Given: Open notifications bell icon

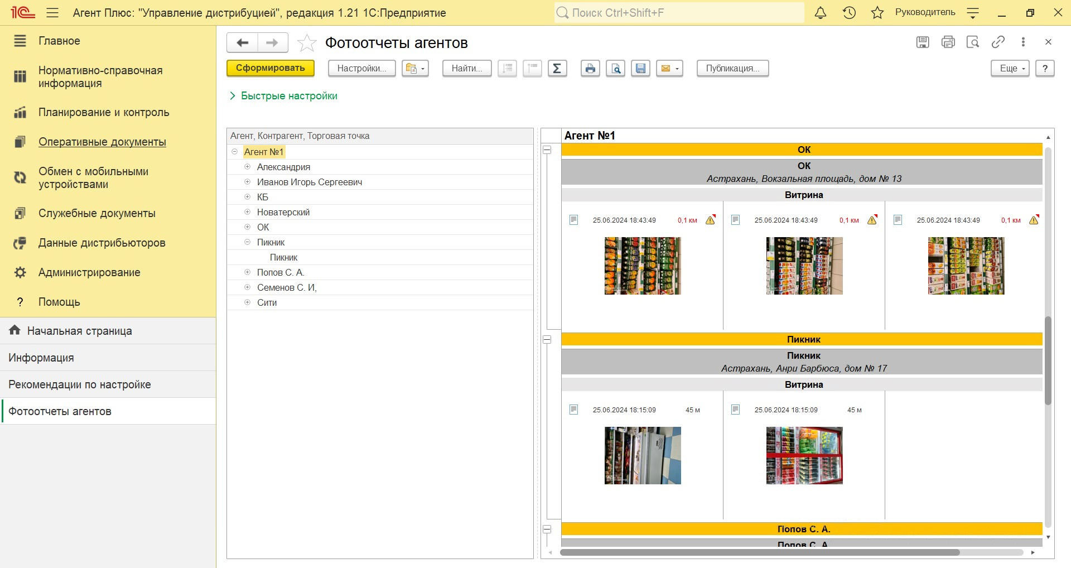Looking at the screenshot, I should (x=820, y=13).
